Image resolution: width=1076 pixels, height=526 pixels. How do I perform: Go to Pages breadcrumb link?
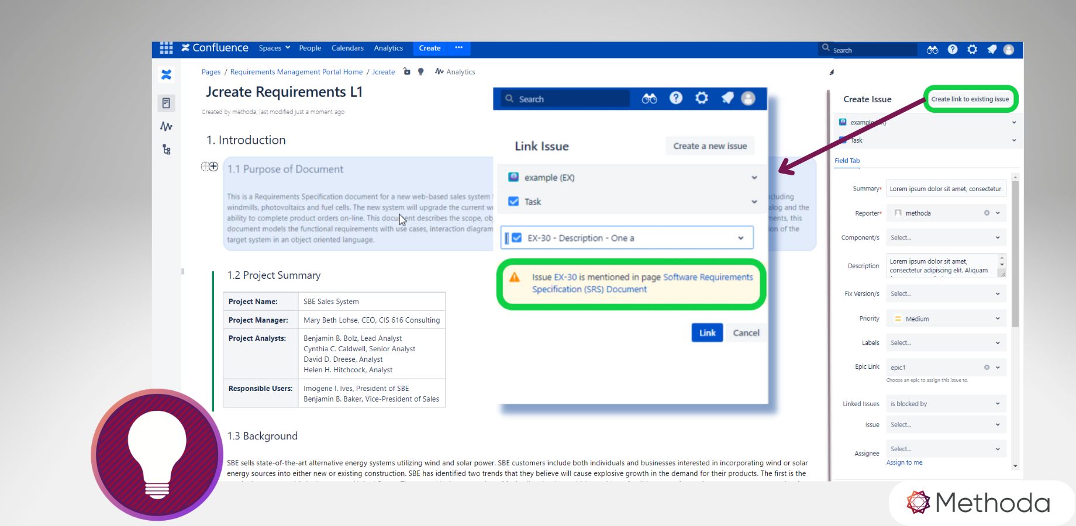211,72
